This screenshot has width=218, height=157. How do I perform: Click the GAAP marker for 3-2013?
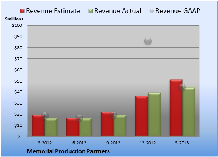(182, 87)
